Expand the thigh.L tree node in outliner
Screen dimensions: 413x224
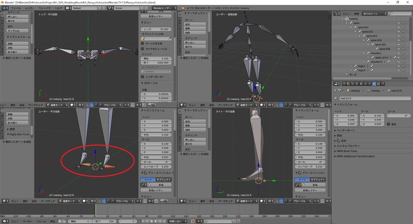click(351, 66)
